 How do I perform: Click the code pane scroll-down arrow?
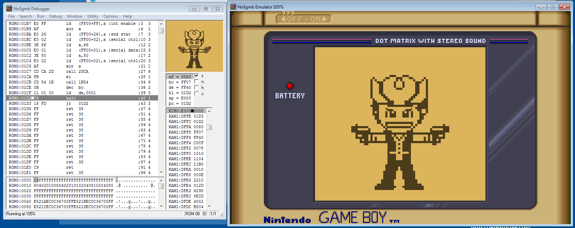click(161, 173)
